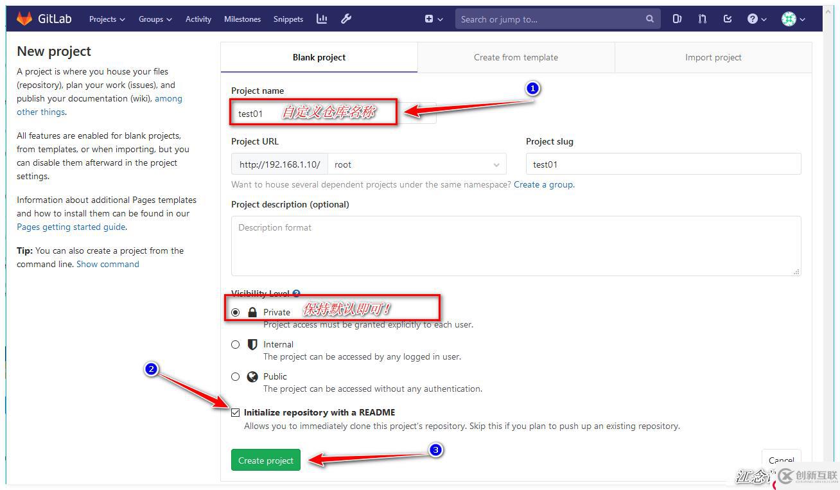This screenshot has width=840, height=490.
Task: Toggle Initialize repository with a README checkbox
Action: [236, 412]
